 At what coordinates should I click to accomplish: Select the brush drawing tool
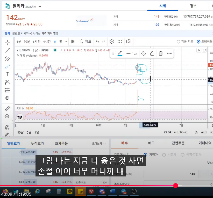pos(7,66)
